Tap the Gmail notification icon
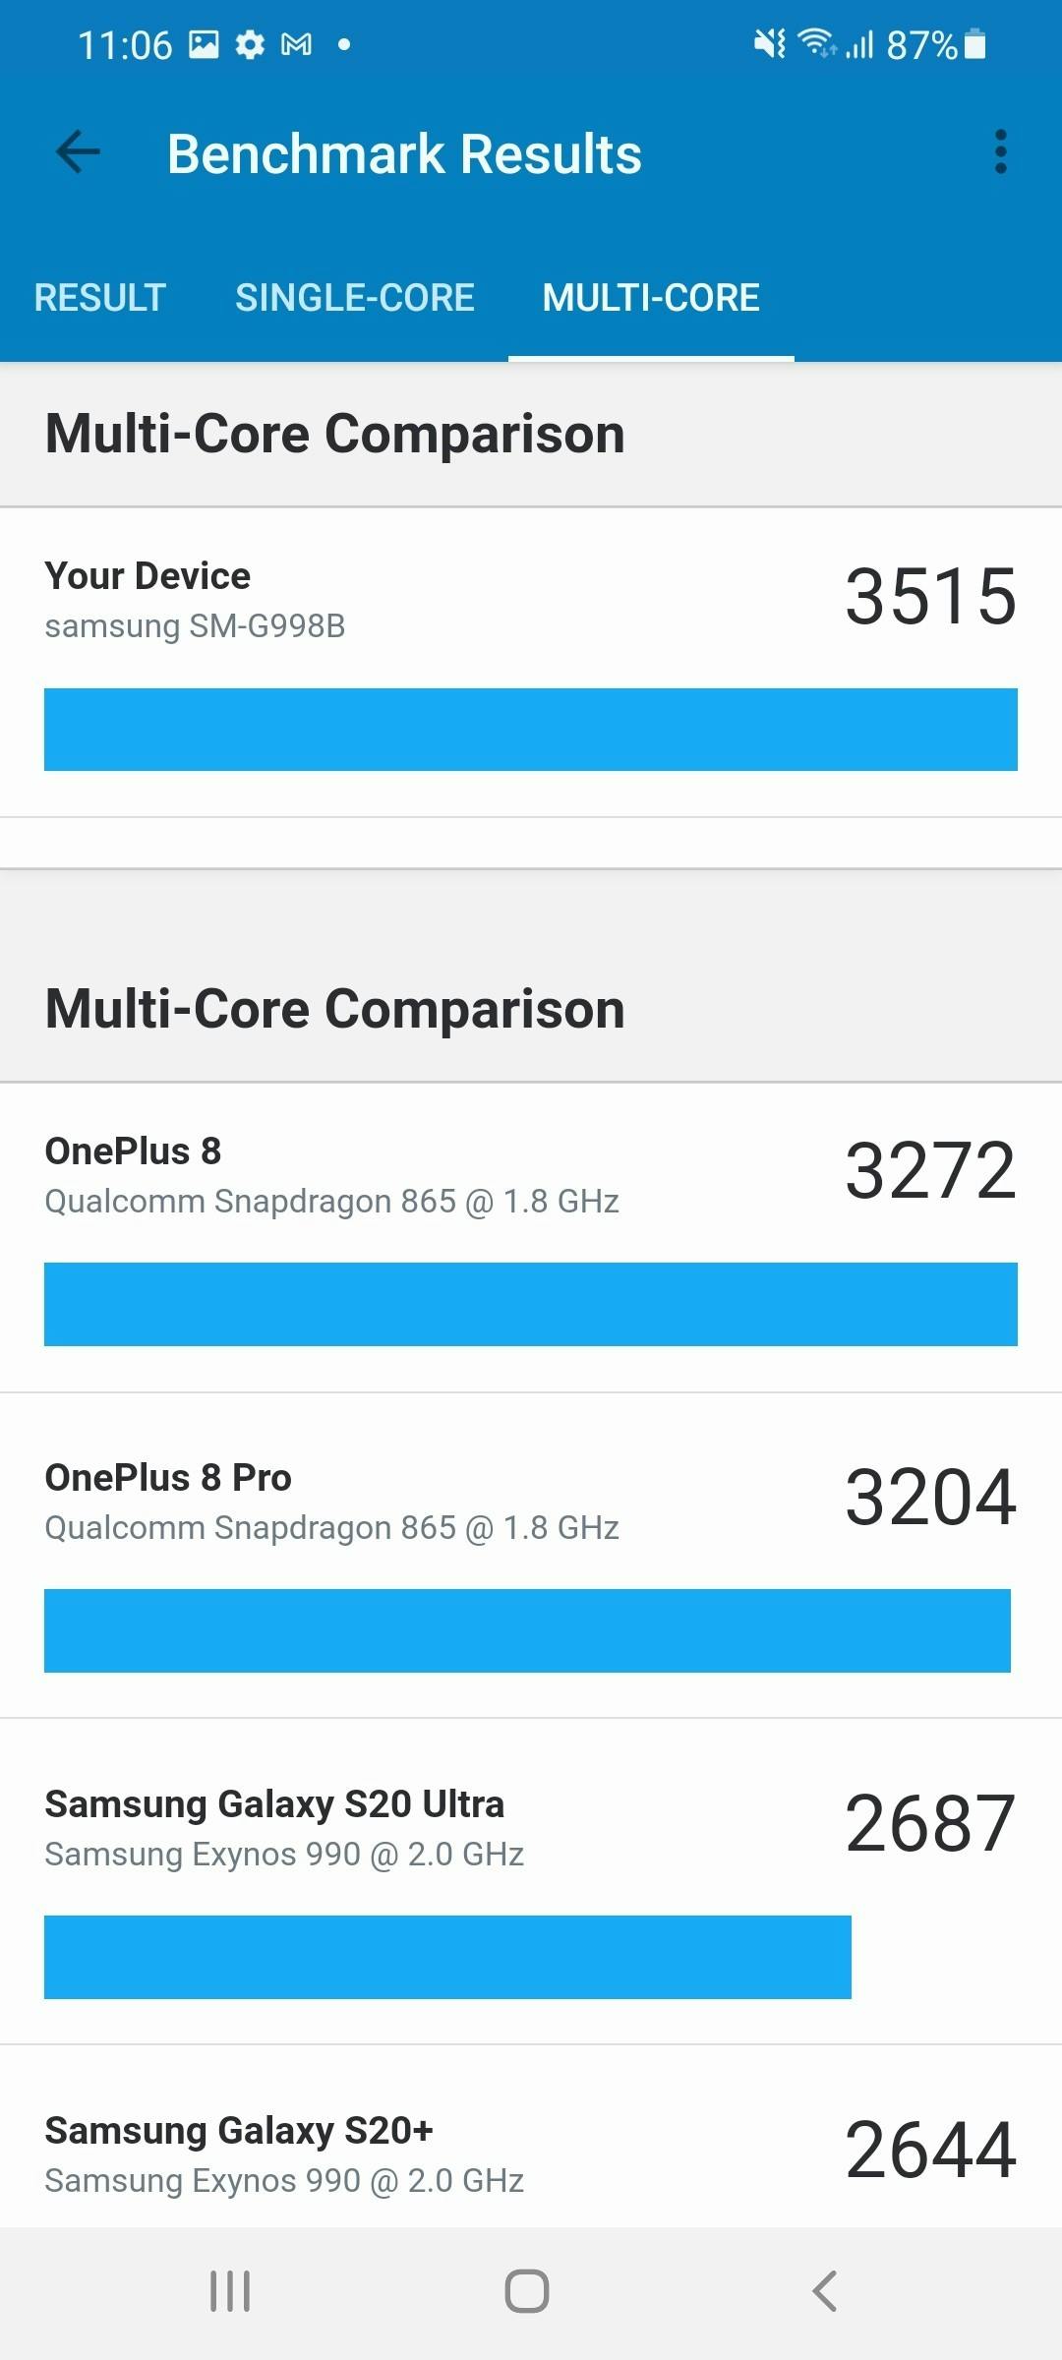Screen dimensions: 1062x2360 (x=296, y=44)
